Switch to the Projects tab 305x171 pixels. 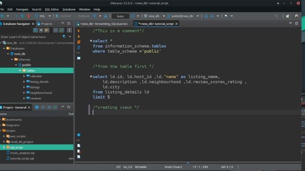pos(45,24)
